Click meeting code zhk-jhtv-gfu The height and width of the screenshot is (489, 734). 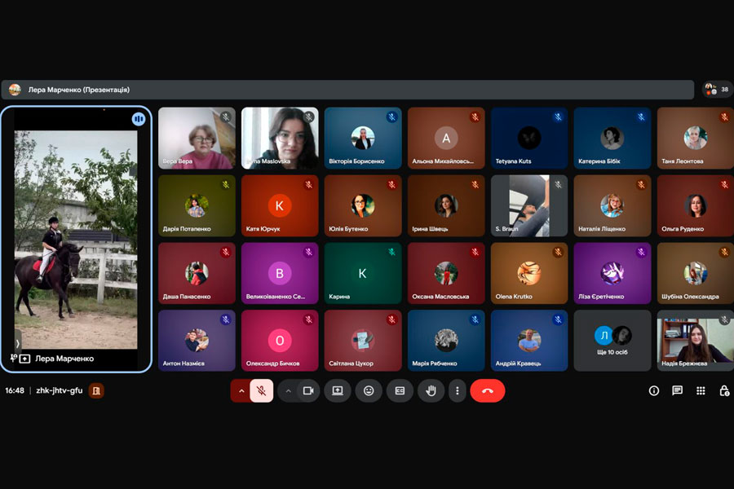(60, 390)
